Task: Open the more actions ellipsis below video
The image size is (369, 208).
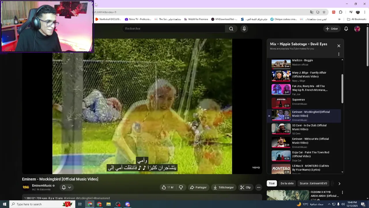Action: click(259, 187)
